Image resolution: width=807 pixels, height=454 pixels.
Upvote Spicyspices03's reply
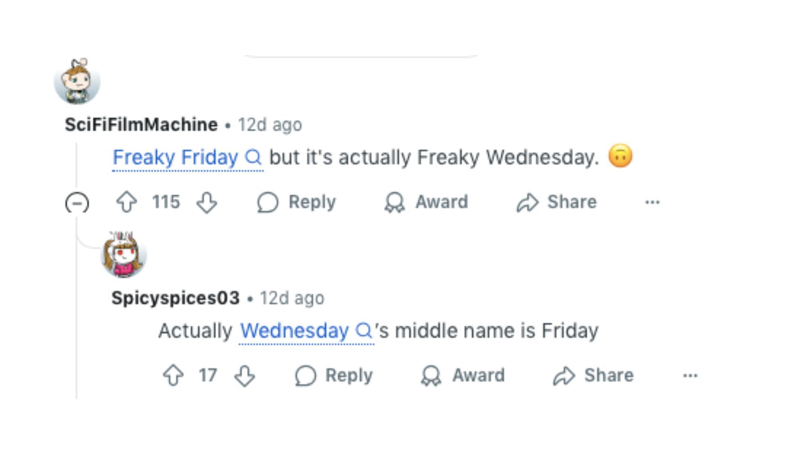173,375
